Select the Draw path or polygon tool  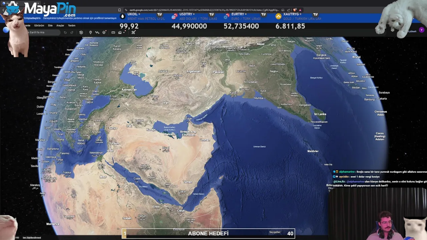pos(97,32)
